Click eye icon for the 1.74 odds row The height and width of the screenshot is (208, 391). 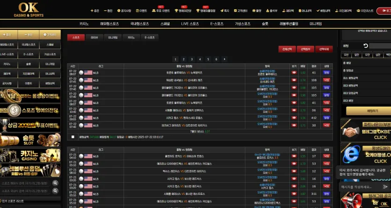point(294,80)
